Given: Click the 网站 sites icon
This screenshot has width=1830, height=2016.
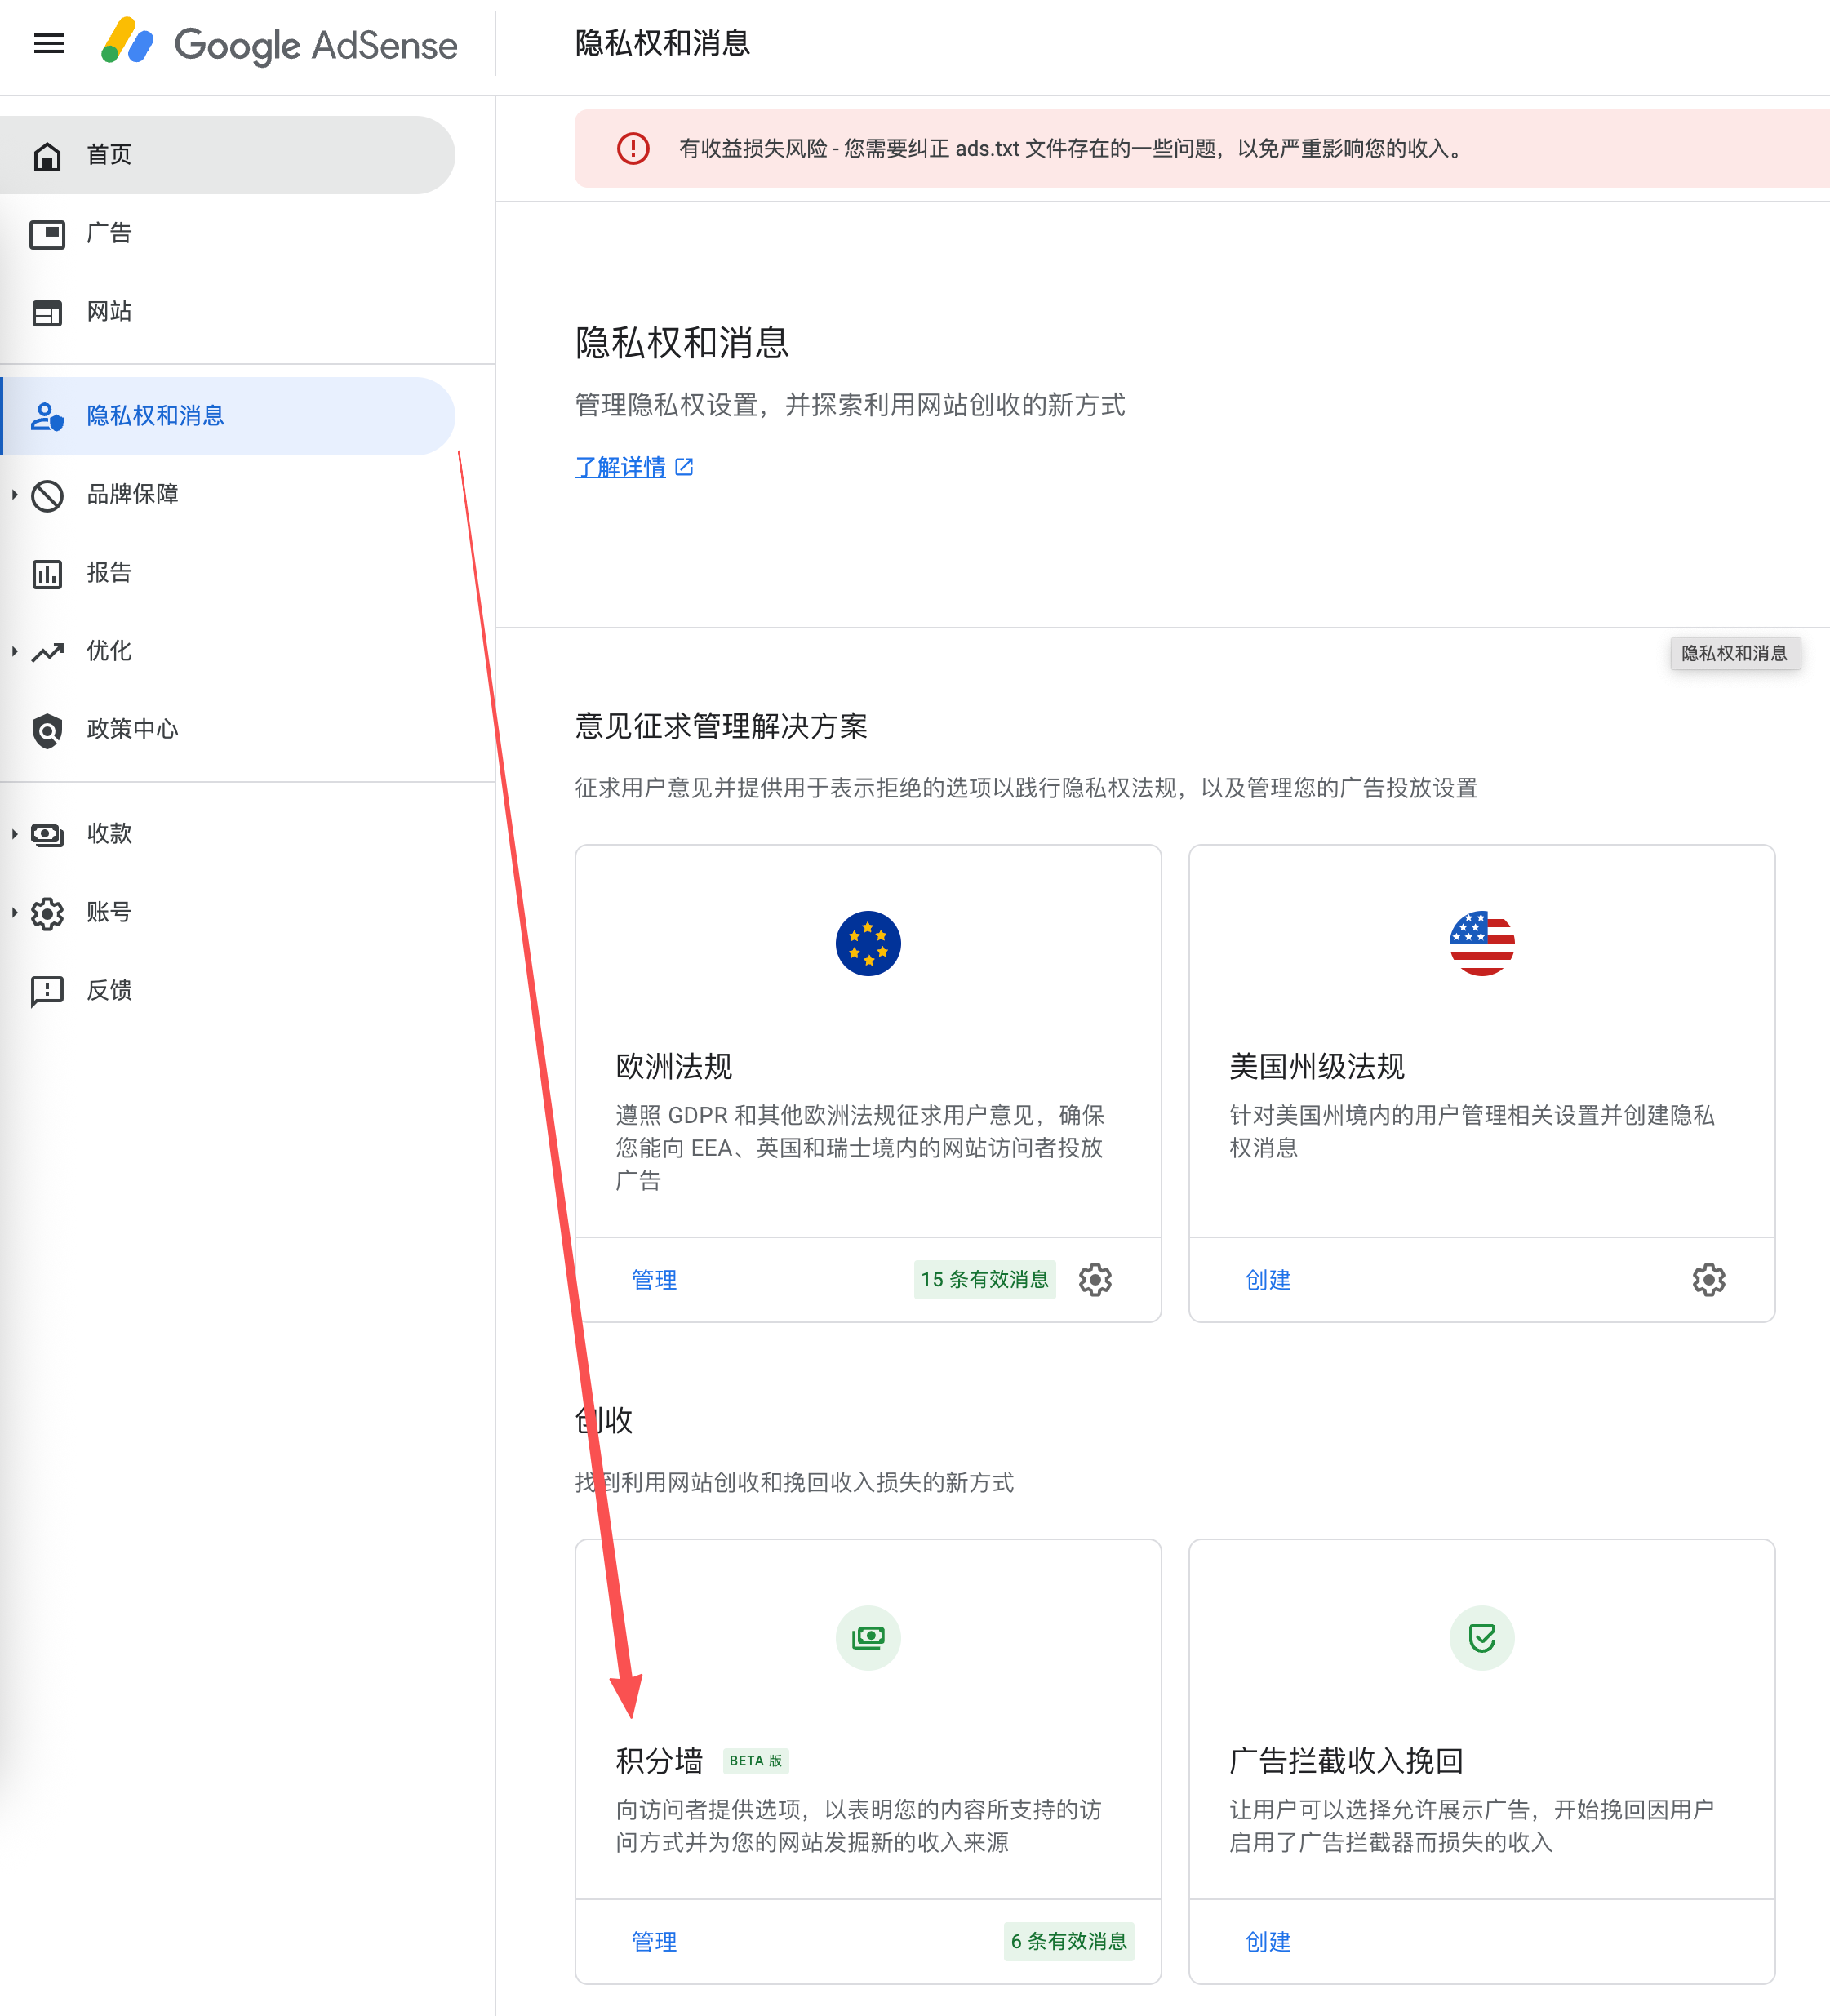Looking at the screenshot, I should [x=47, y=313].
